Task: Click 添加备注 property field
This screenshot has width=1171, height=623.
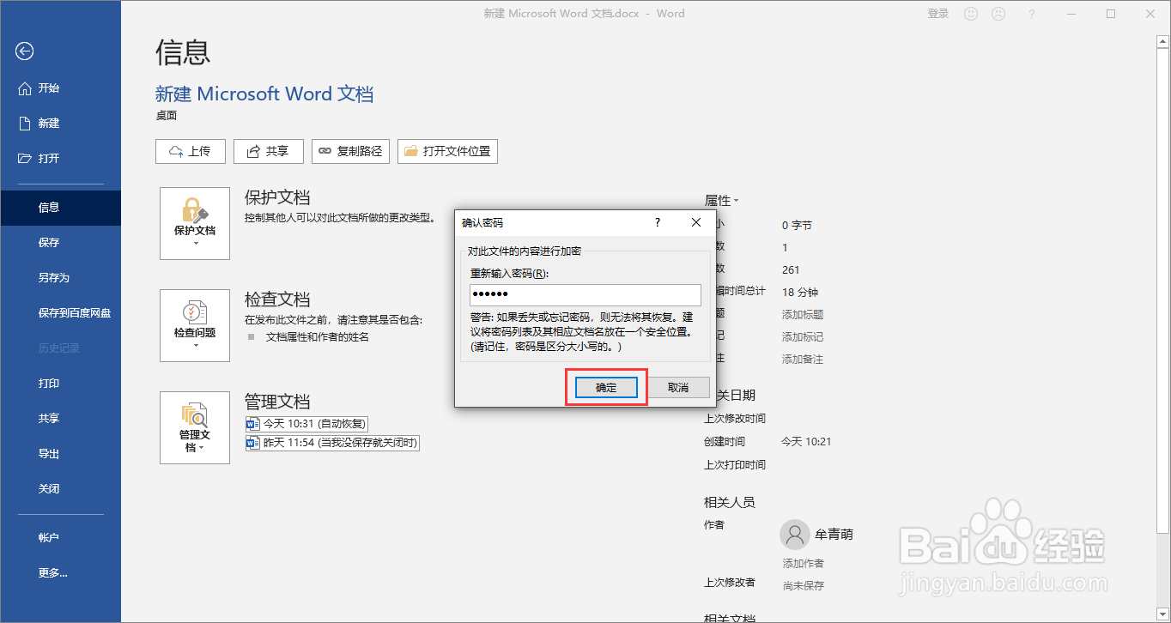Action: point(803,360)
